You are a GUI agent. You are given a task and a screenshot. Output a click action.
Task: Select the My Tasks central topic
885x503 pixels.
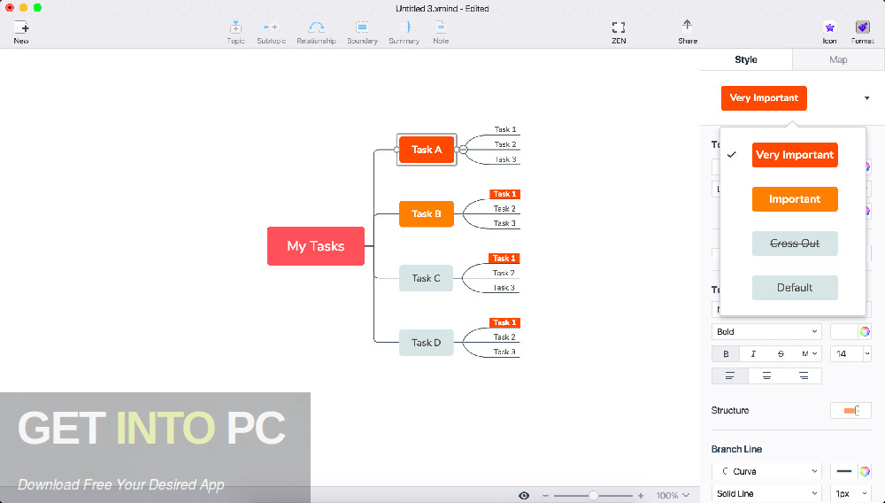click(315, 246)
